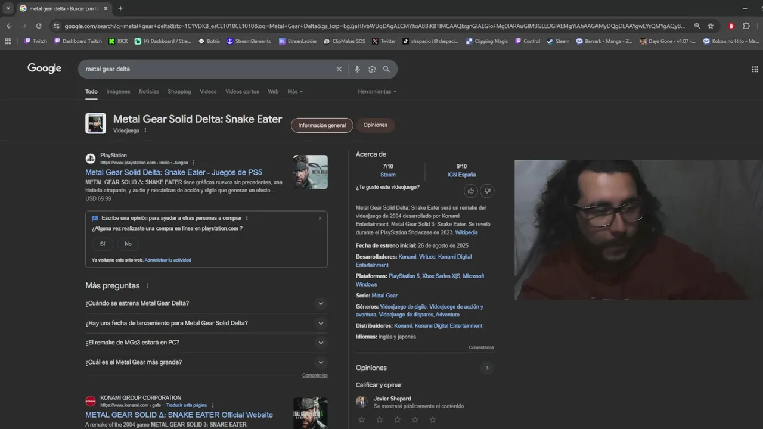Click the Opiniones chip
The width and height of the screenshot is (763, 429).
click(x=376, y=125)
